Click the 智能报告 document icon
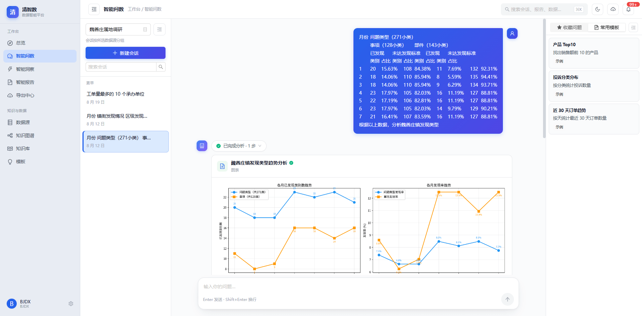Image resolution: width=642 pixels, height=316 pixels. click(x=10, y=82)
